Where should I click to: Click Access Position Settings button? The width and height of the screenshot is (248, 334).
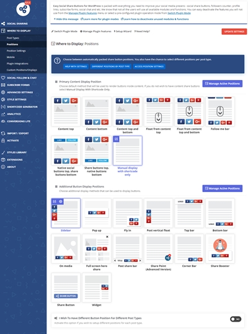(x=149, y=66)
